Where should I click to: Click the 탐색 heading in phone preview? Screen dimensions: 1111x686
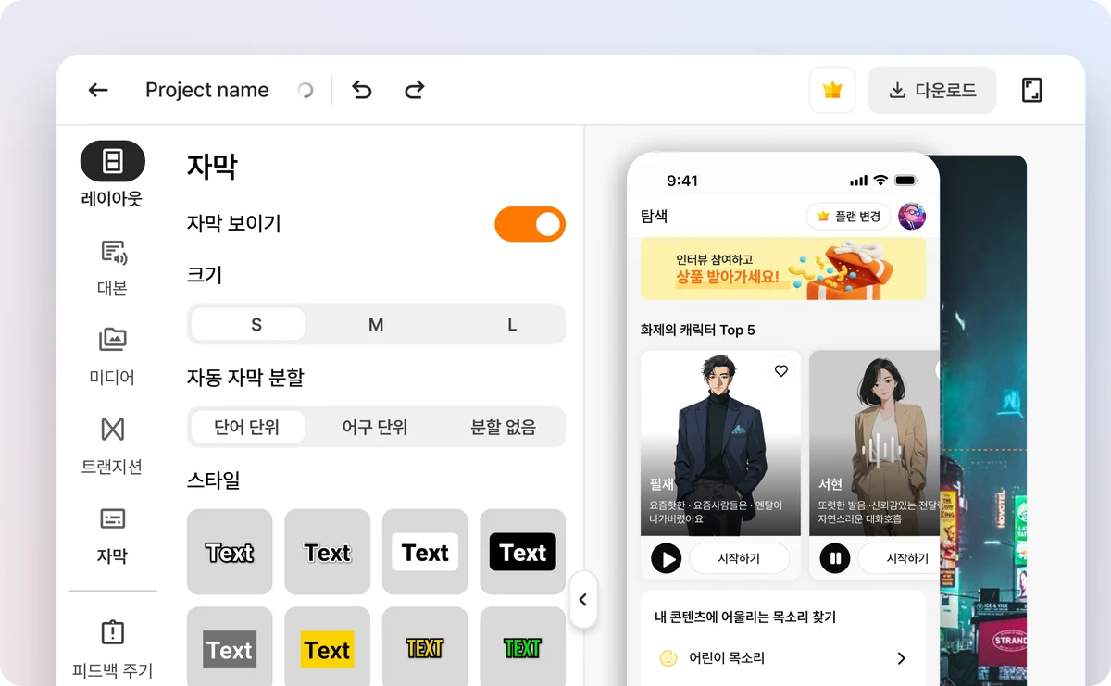pyautogui.click(x=654, y=217)
